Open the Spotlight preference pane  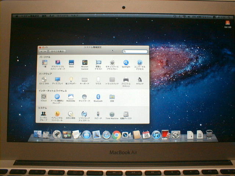(126, 63)
